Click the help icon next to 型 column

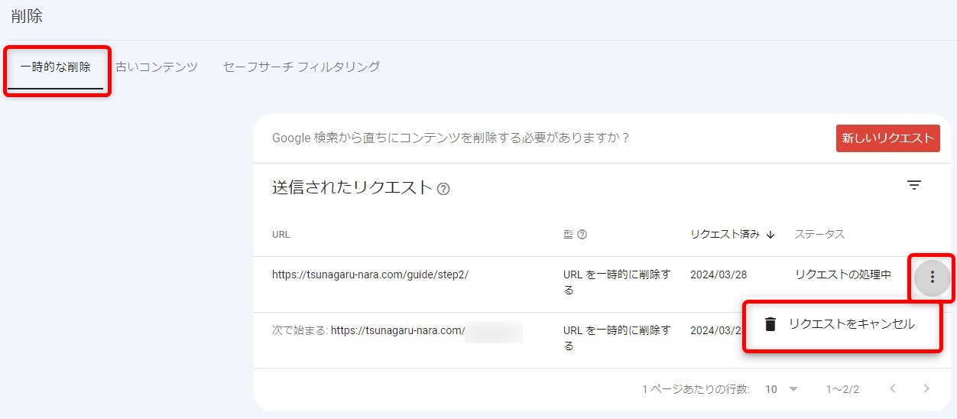click(582, 235)
